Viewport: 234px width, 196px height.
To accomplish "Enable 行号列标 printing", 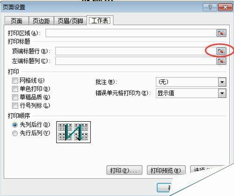I will pyautogui.click(x=15, y=106).
